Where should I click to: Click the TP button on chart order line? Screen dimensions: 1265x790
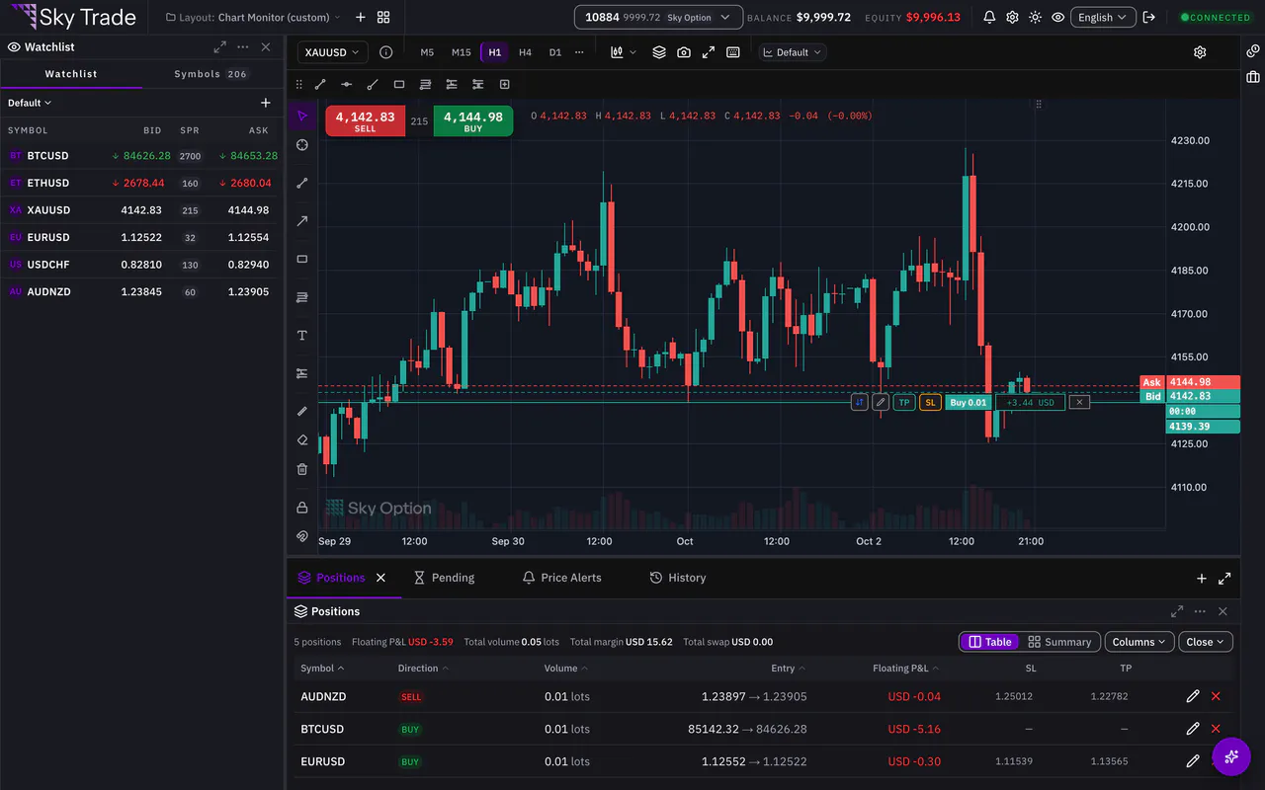click(x=904, y=402)
